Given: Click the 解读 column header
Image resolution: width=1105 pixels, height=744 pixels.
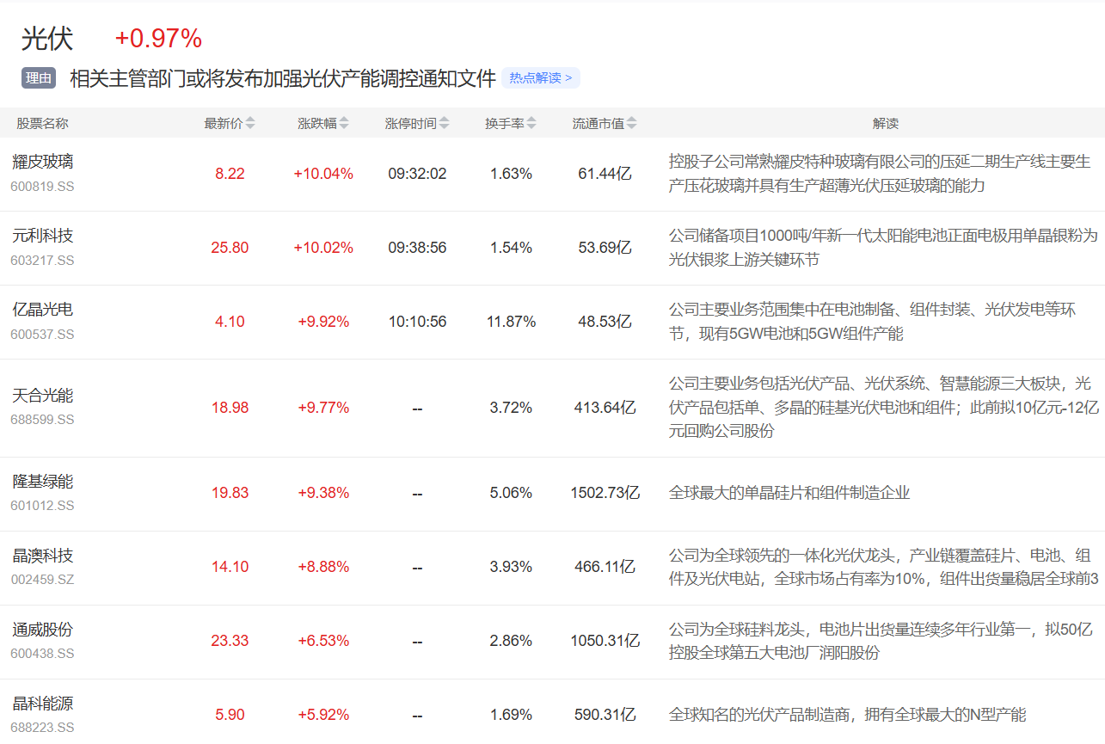Looking at the screenshot, I should [886, 123].
